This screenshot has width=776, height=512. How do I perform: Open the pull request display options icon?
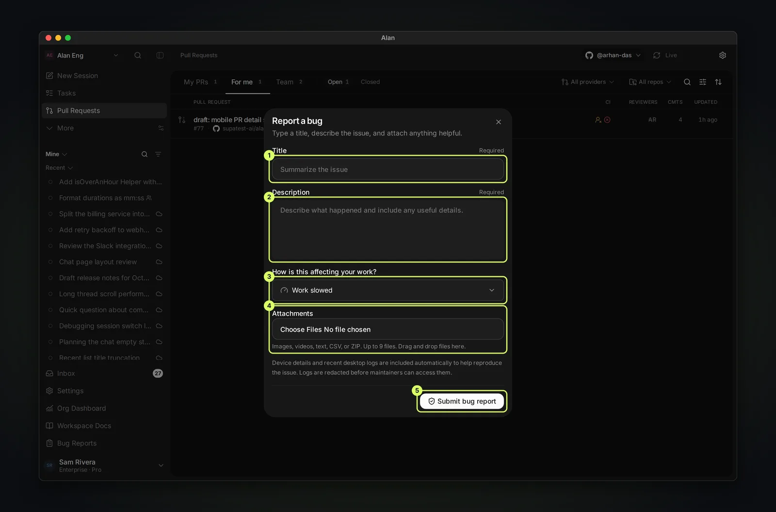pyautogui.click(x=703, y=82)
